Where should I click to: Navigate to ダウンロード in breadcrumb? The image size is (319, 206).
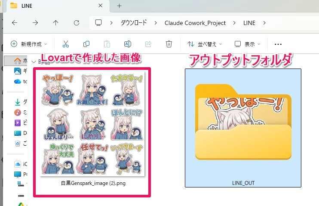coord(134,23)
